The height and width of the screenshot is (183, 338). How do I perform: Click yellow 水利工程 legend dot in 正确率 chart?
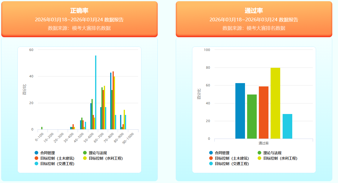(85, 158)
